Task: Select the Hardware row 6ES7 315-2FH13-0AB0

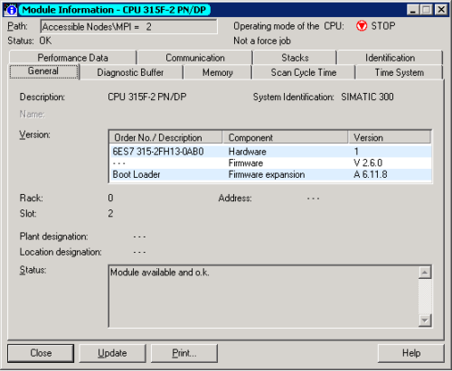Action: pos(270,152)
